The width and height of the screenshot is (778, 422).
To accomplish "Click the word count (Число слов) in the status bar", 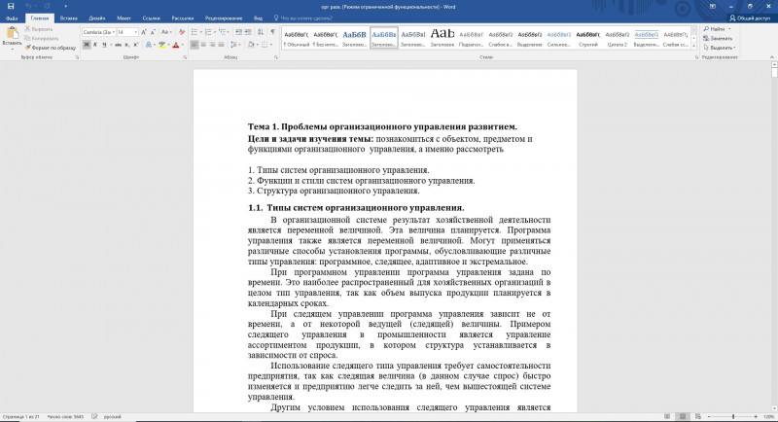I will coord(65,417).
